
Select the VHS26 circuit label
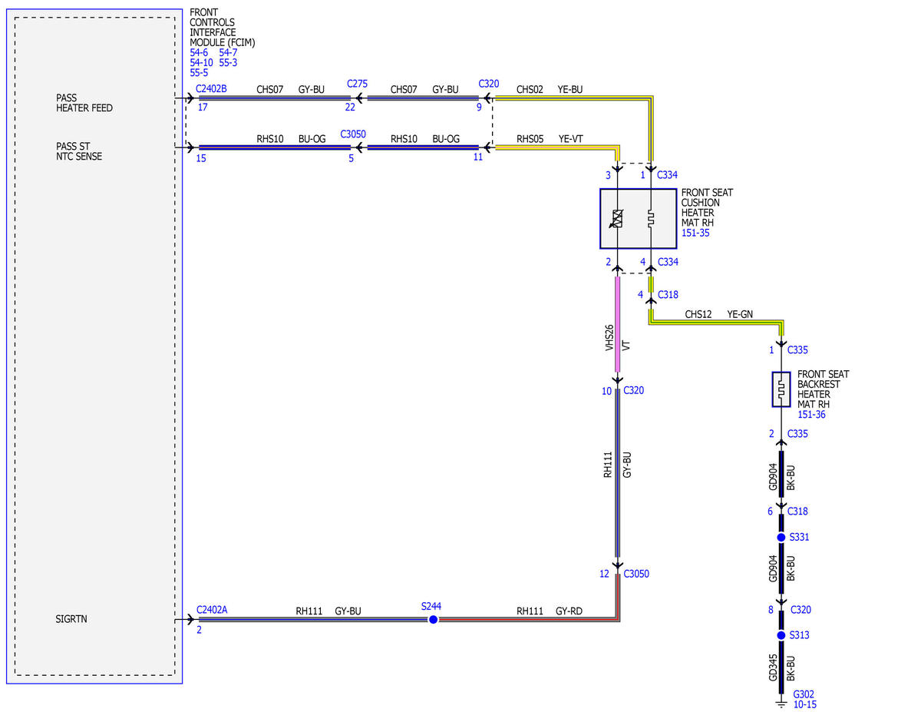(609, 338)
